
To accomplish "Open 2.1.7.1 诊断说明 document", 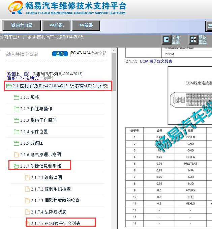I will coord(47,177).
